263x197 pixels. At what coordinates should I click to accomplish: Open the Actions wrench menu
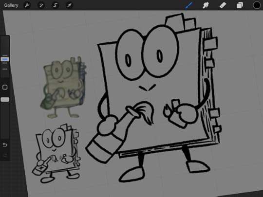[x=27, y=5]
